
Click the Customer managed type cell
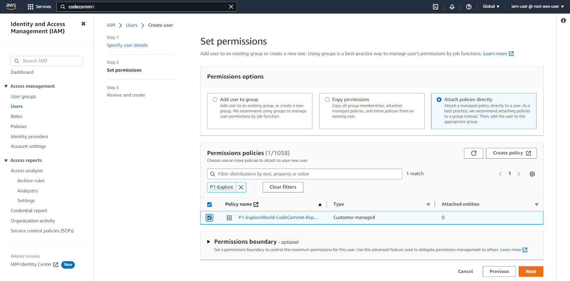tap(354, 218)
